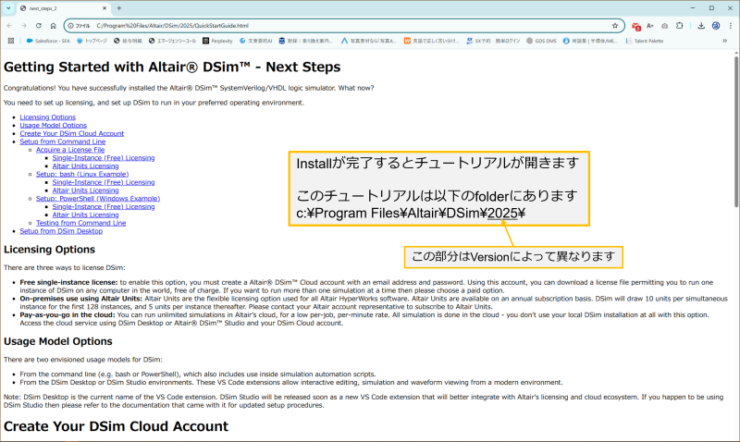Open the apps grid in bookmarks bar

[10, 41]
